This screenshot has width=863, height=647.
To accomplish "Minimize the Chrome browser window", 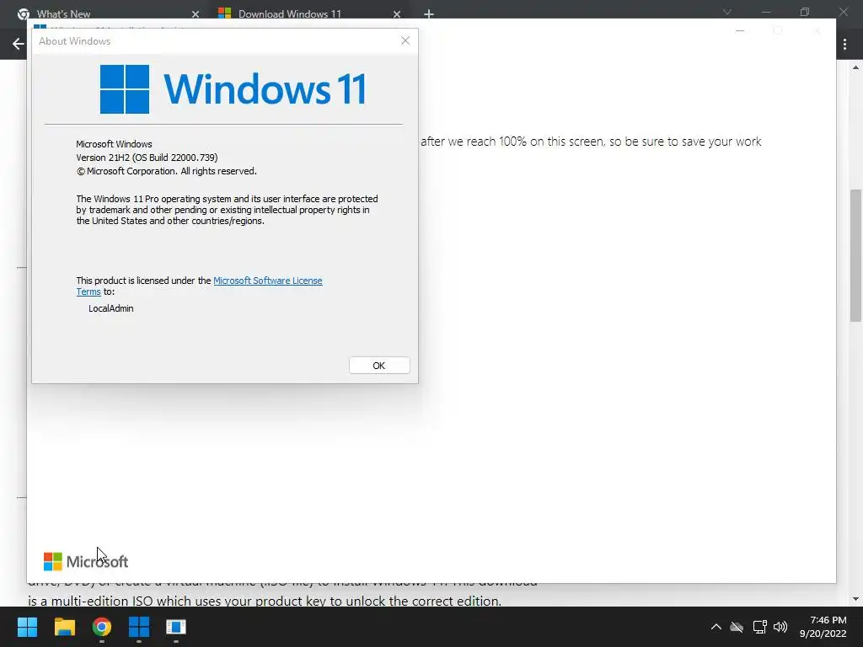I will (x=765, y=12).
